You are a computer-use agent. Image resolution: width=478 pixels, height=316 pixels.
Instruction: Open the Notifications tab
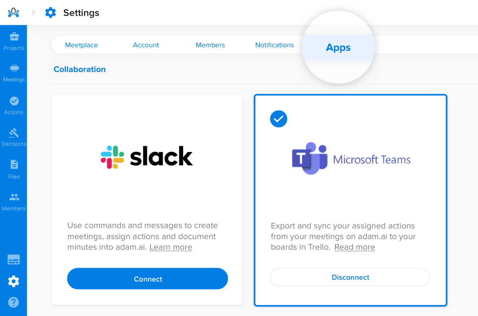coord(274,45)
